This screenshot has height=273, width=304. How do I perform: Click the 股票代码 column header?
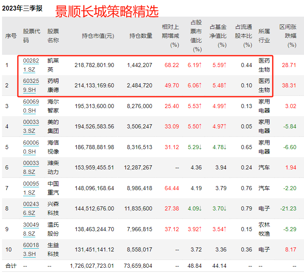pyautogui.click(x=32, y=36)
